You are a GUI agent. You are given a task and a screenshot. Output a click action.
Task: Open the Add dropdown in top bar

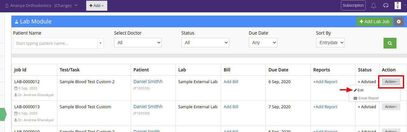(97, 6)
